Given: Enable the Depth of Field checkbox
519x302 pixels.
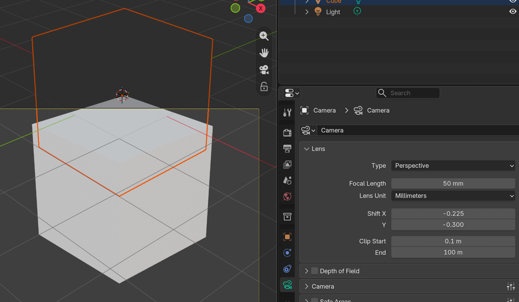Looking at the screenshot, I should click(314, 271).
